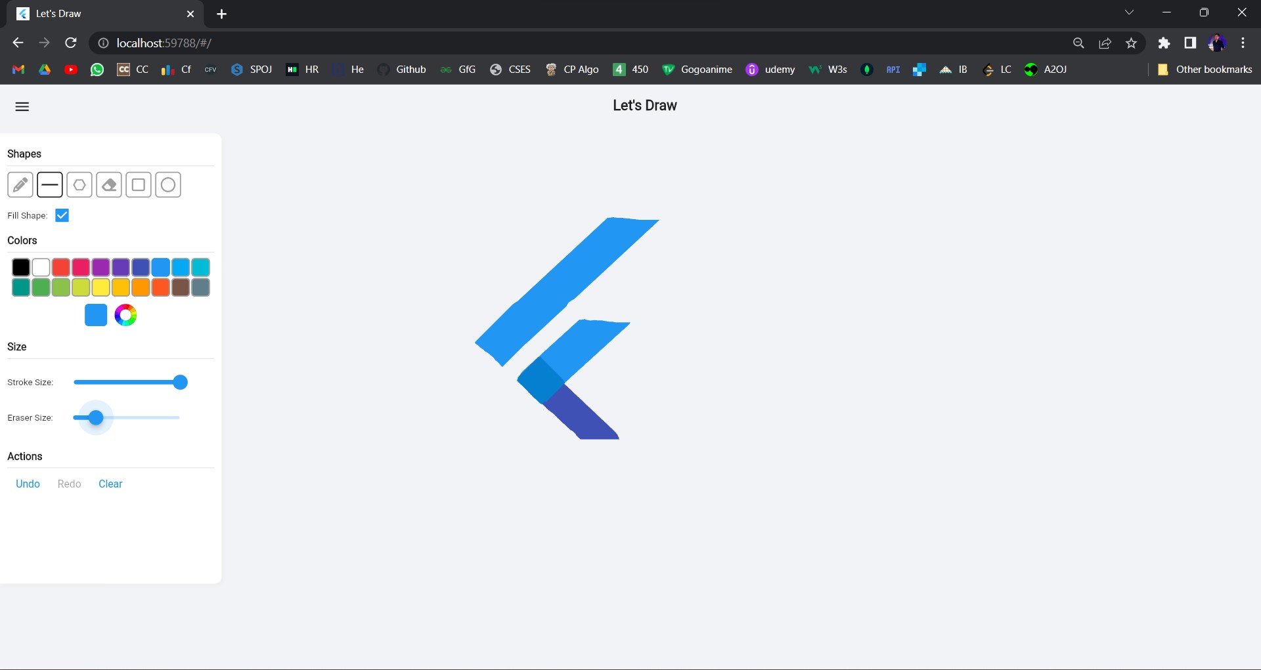Select the pencil freehand drawing tool
The image size is (1261, 670).
tap(20, 185)
